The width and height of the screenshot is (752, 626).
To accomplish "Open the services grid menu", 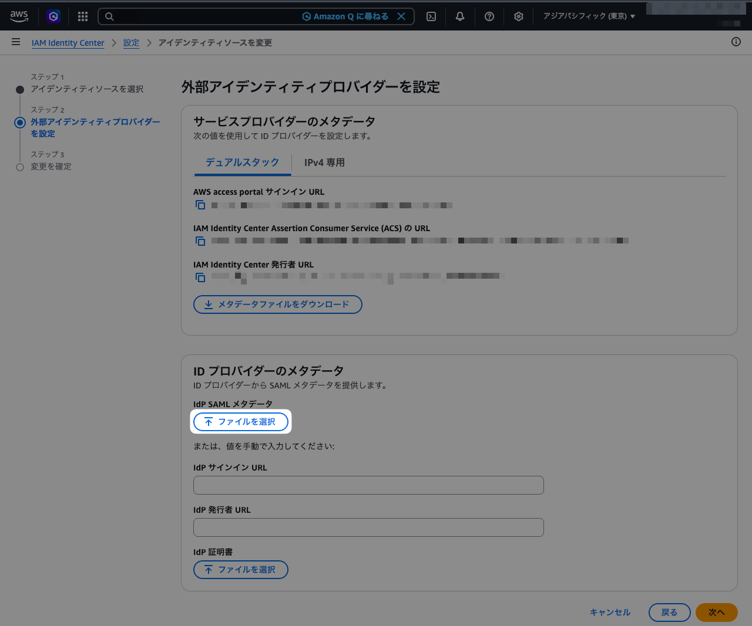I will click(83, 16).
